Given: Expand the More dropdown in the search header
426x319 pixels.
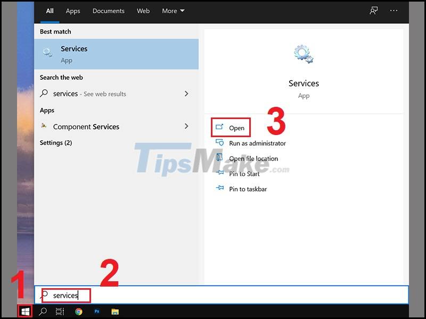Looking at the screenshot, I should click(173, 11).
